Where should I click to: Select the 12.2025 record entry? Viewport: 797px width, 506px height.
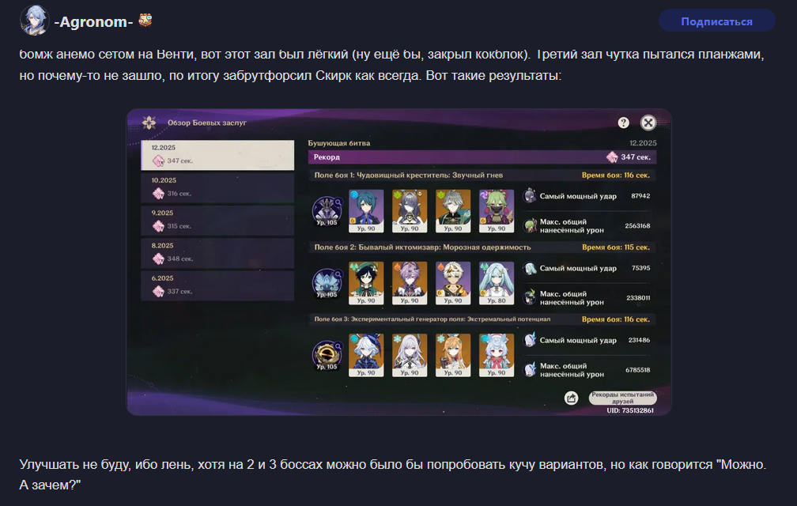pos(217,155)
